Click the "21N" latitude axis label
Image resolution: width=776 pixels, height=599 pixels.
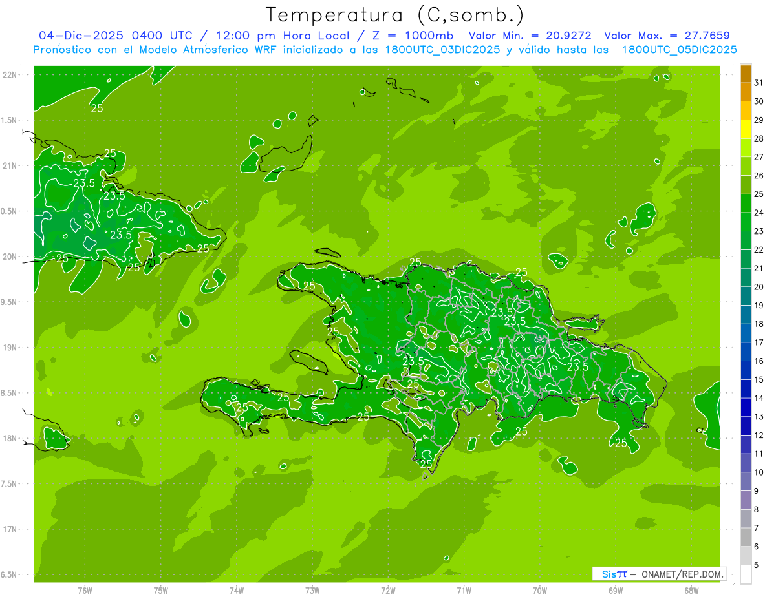[10, 165]
